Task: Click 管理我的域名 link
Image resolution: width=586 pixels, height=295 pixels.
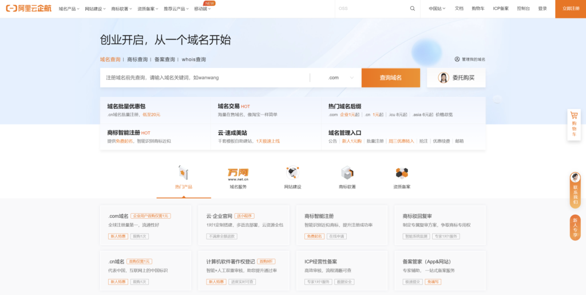Action: 473,59
